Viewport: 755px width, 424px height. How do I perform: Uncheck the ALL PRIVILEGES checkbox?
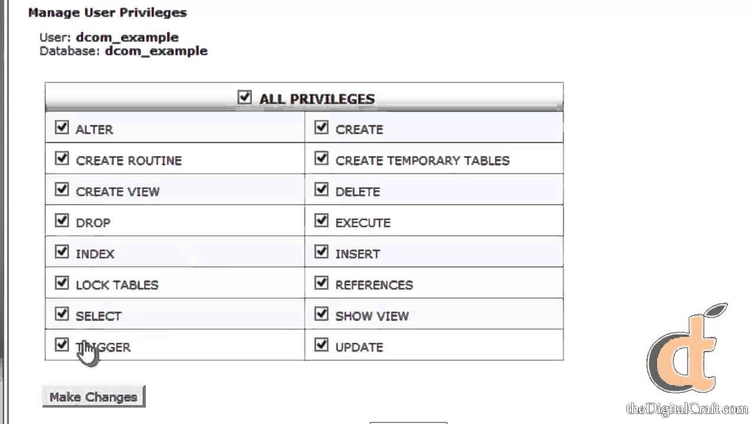[244, 97]
